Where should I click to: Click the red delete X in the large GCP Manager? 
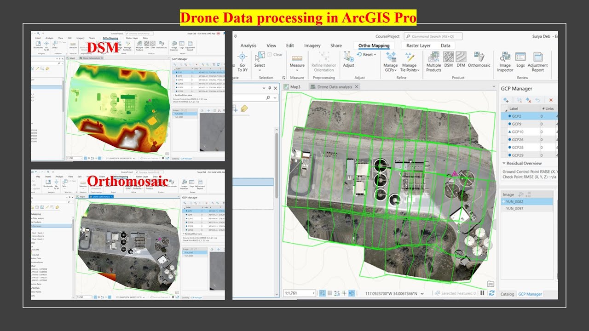tap(551, 100)
